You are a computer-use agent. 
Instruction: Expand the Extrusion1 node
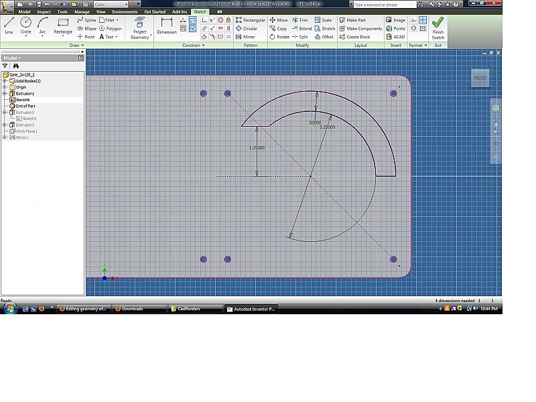5,93
